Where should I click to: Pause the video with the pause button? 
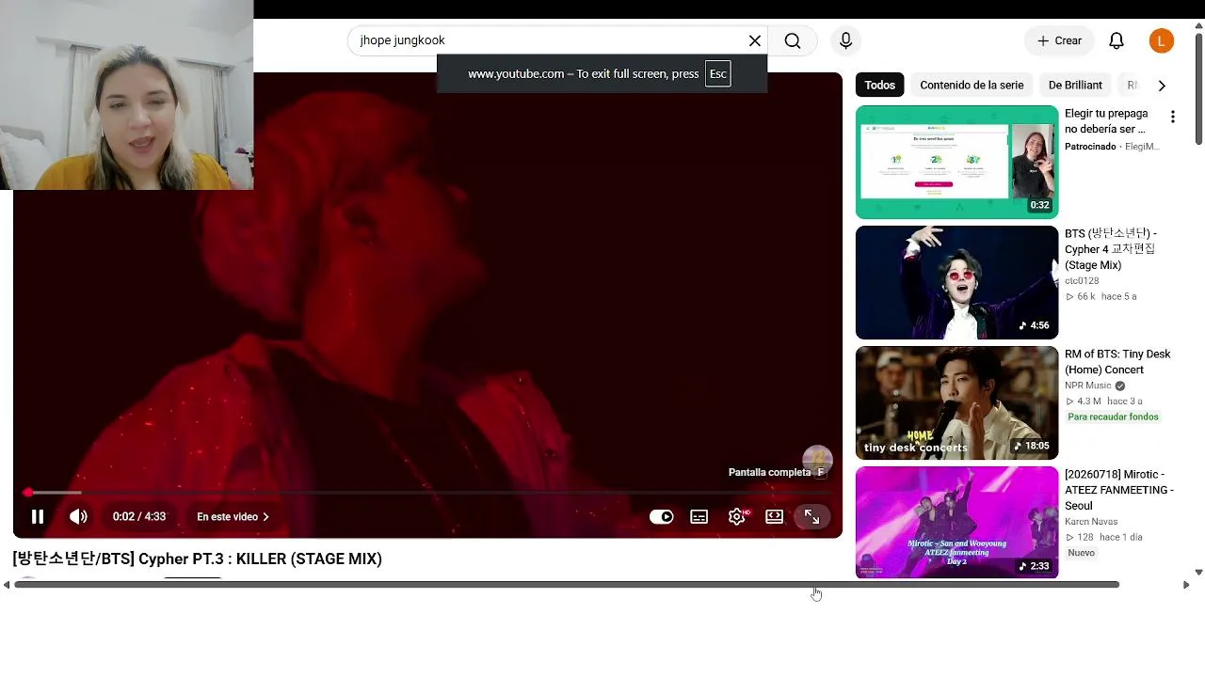point(38,516)
